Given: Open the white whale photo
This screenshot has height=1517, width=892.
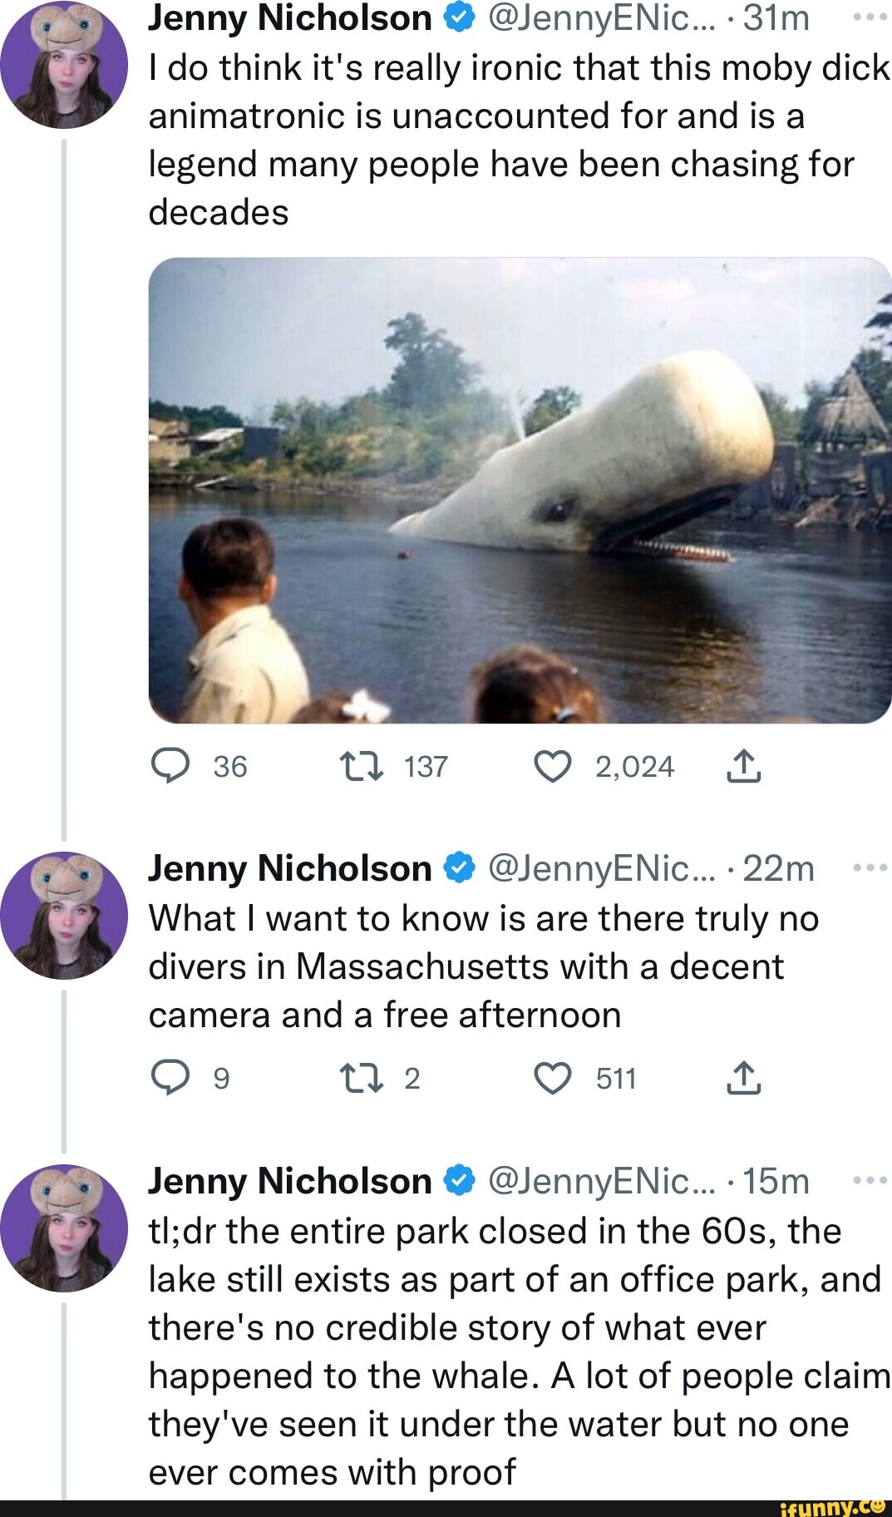Looking at the screenshot, I should [x=520, y=490].
